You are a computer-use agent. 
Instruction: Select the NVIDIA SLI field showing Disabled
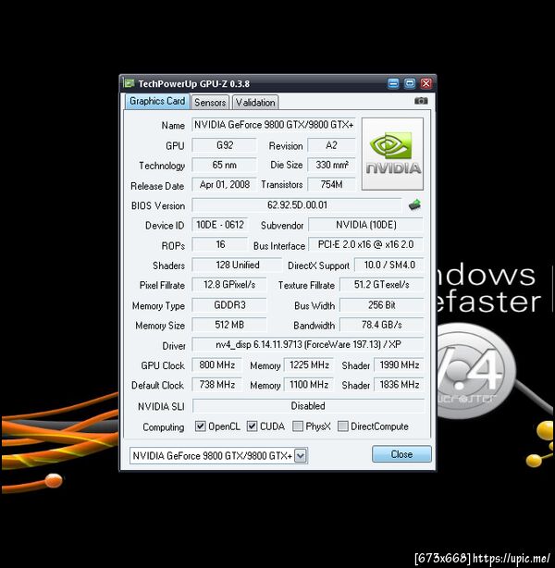308,406
